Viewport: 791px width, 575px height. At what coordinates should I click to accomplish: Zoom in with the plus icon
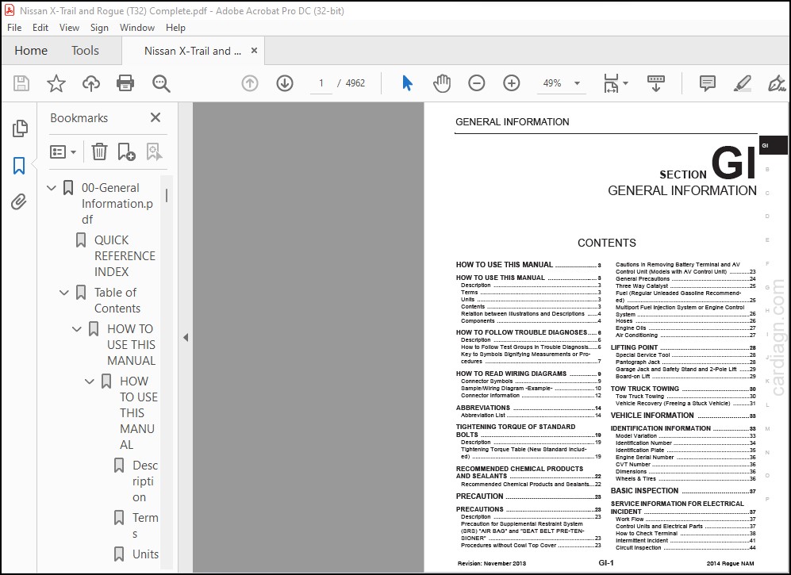click(512, 83)
